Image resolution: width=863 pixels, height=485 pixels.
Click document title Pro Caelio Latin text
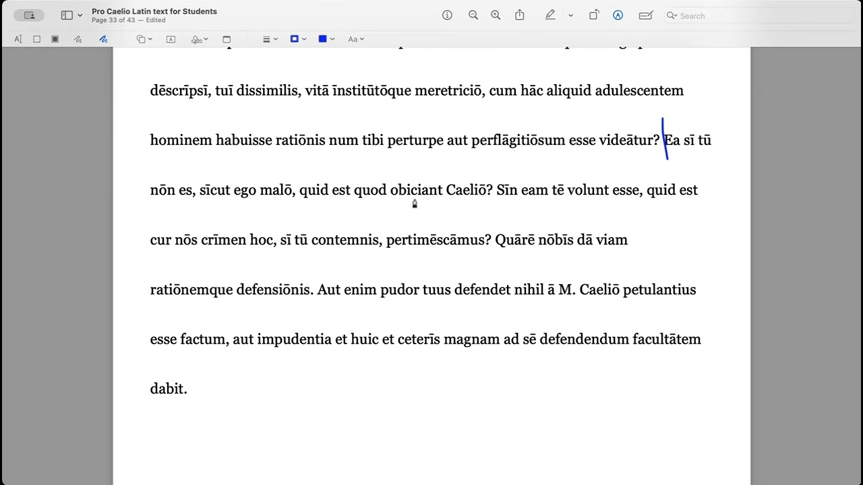pyautogui.click(x=154, y=11)
